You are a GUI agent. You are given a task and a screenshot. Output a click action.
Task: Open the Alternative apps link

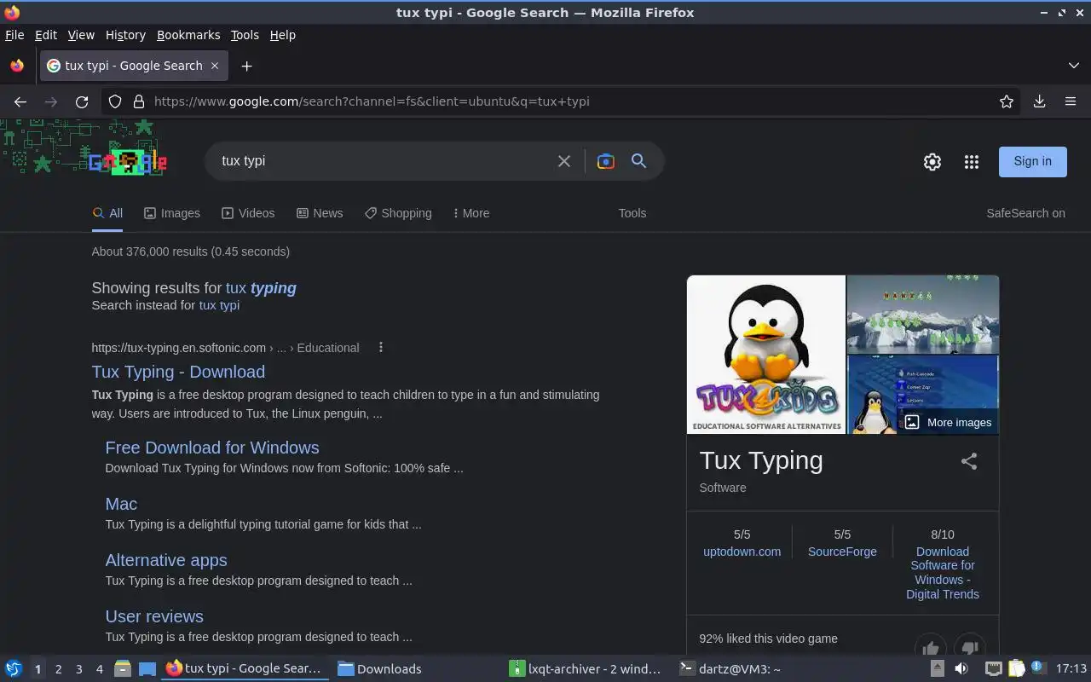166,560
